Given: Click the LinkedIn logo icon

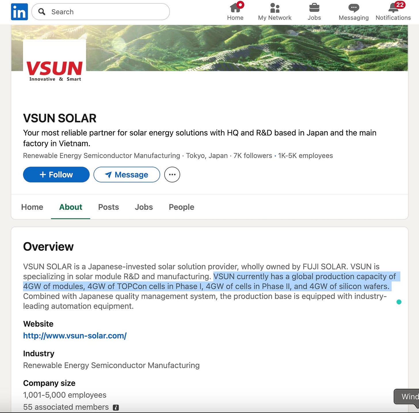Looking at the screenshot, I should pos(19,12).
